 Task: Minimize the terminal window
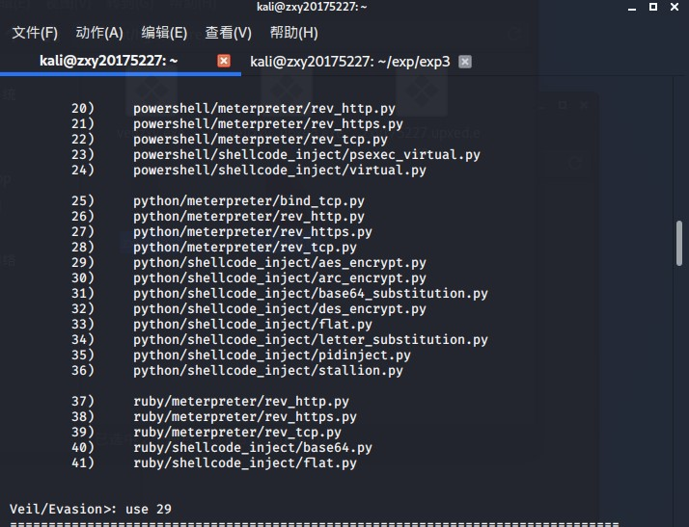point(632,8)
